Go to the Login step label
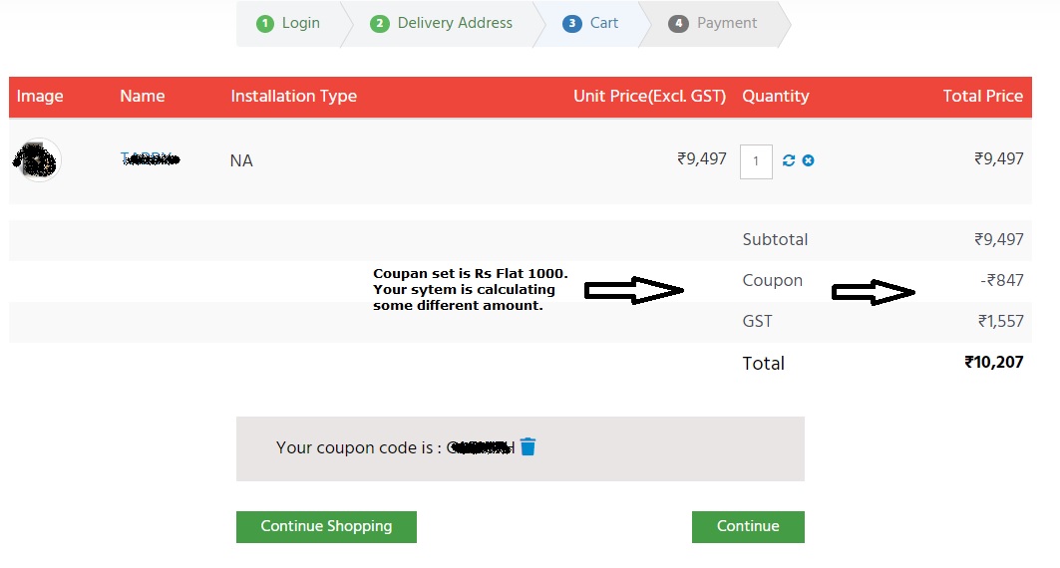 [300, 23]
